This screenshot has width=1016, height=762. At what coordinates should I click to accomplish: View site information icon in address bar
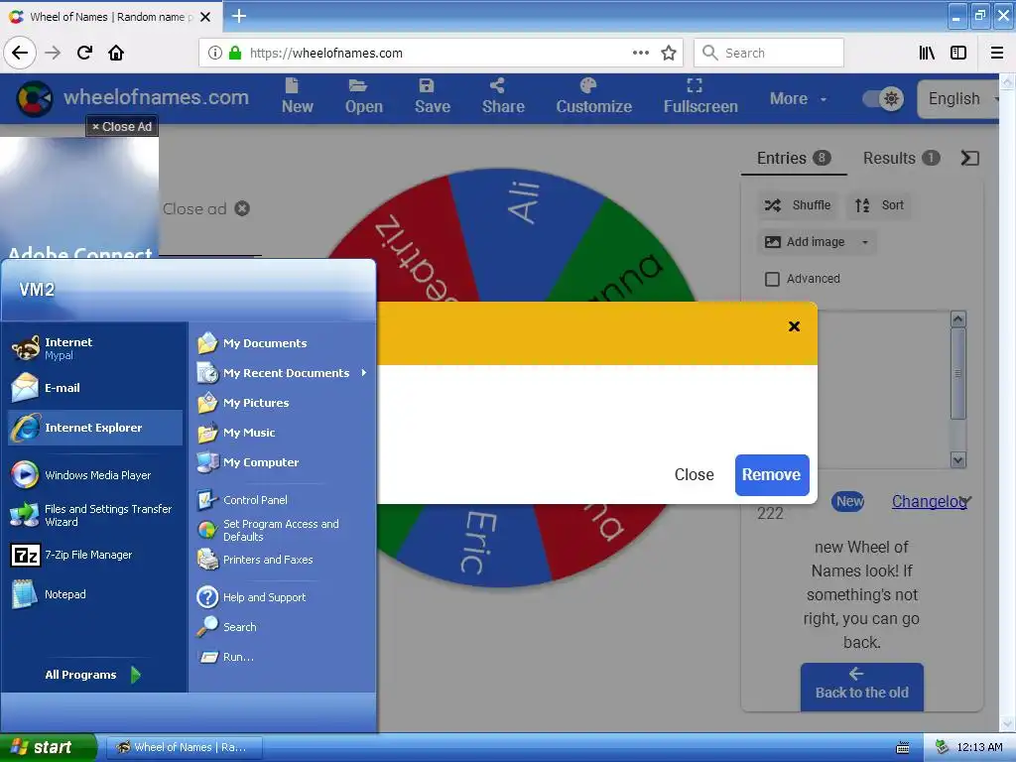[x=215, y=53]
